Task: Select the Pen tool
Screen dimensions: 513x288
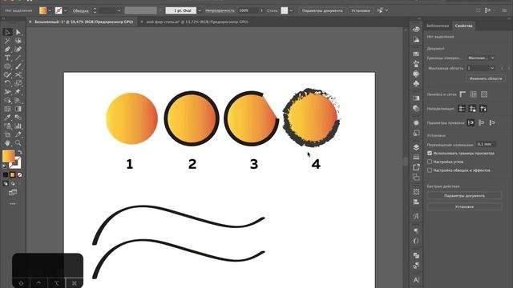Action: point(7,50)
